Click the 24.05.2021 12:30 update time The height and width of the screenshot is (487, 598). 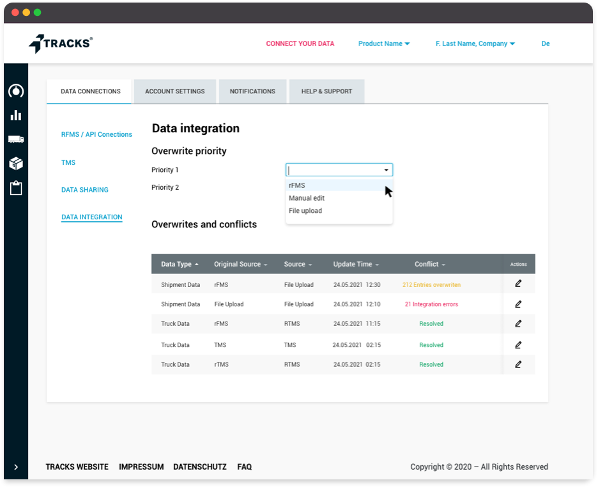coord(356,285)
